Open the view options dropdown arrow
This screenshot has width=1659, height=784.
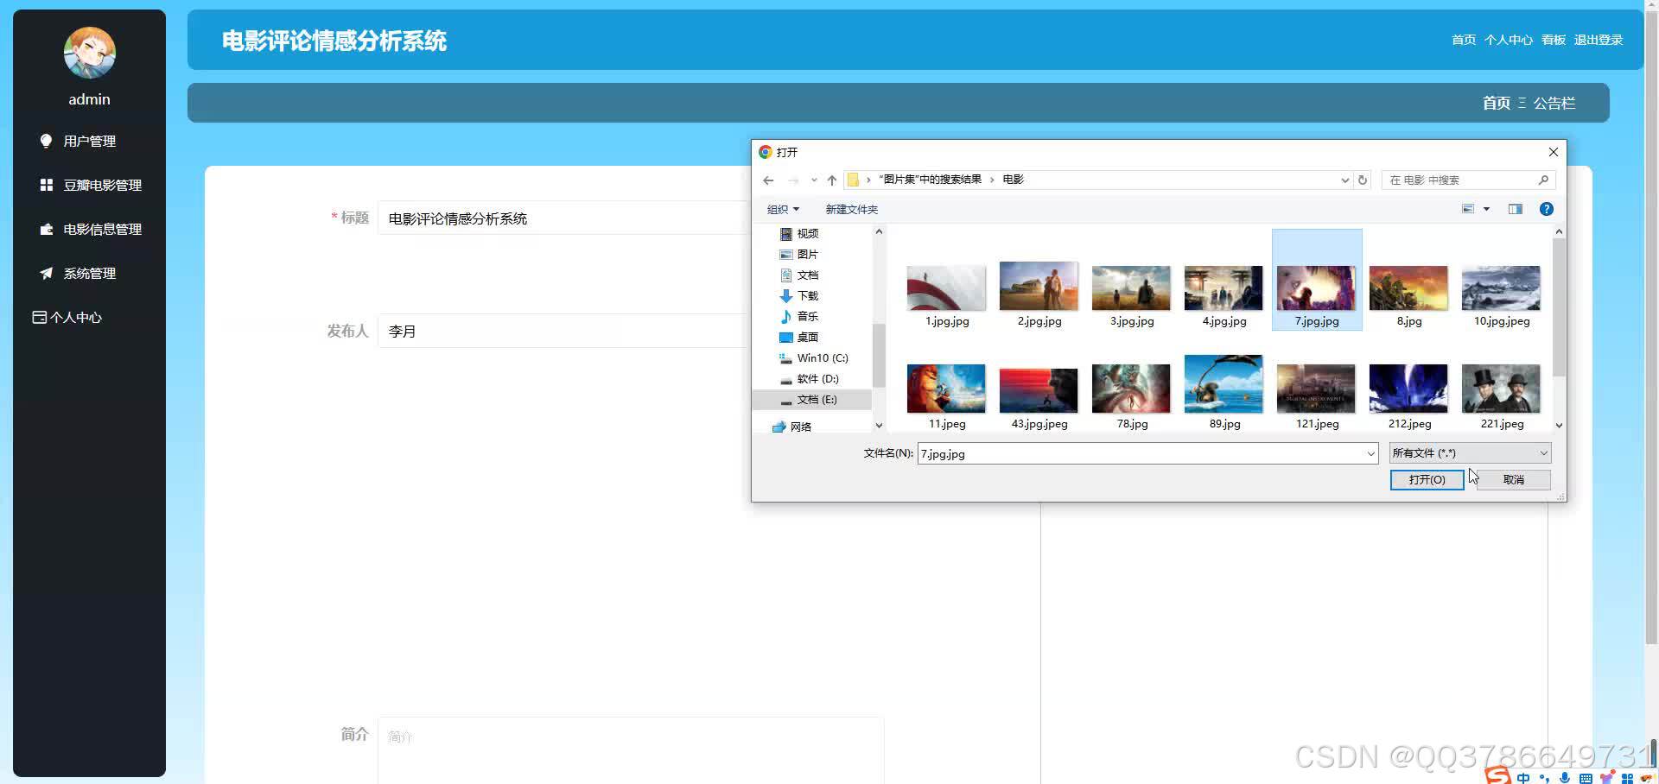click(1486, 209)
